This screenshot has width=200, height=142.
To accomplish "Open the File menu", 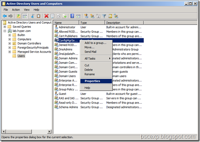I will (6, 10).
